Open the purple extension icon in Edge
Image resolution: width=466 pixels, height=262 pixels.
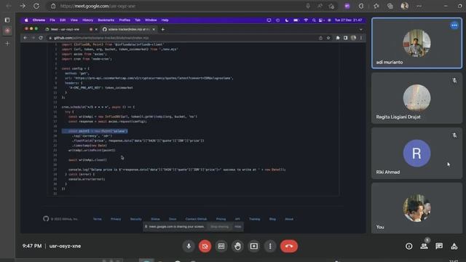[x=347, y=6]
